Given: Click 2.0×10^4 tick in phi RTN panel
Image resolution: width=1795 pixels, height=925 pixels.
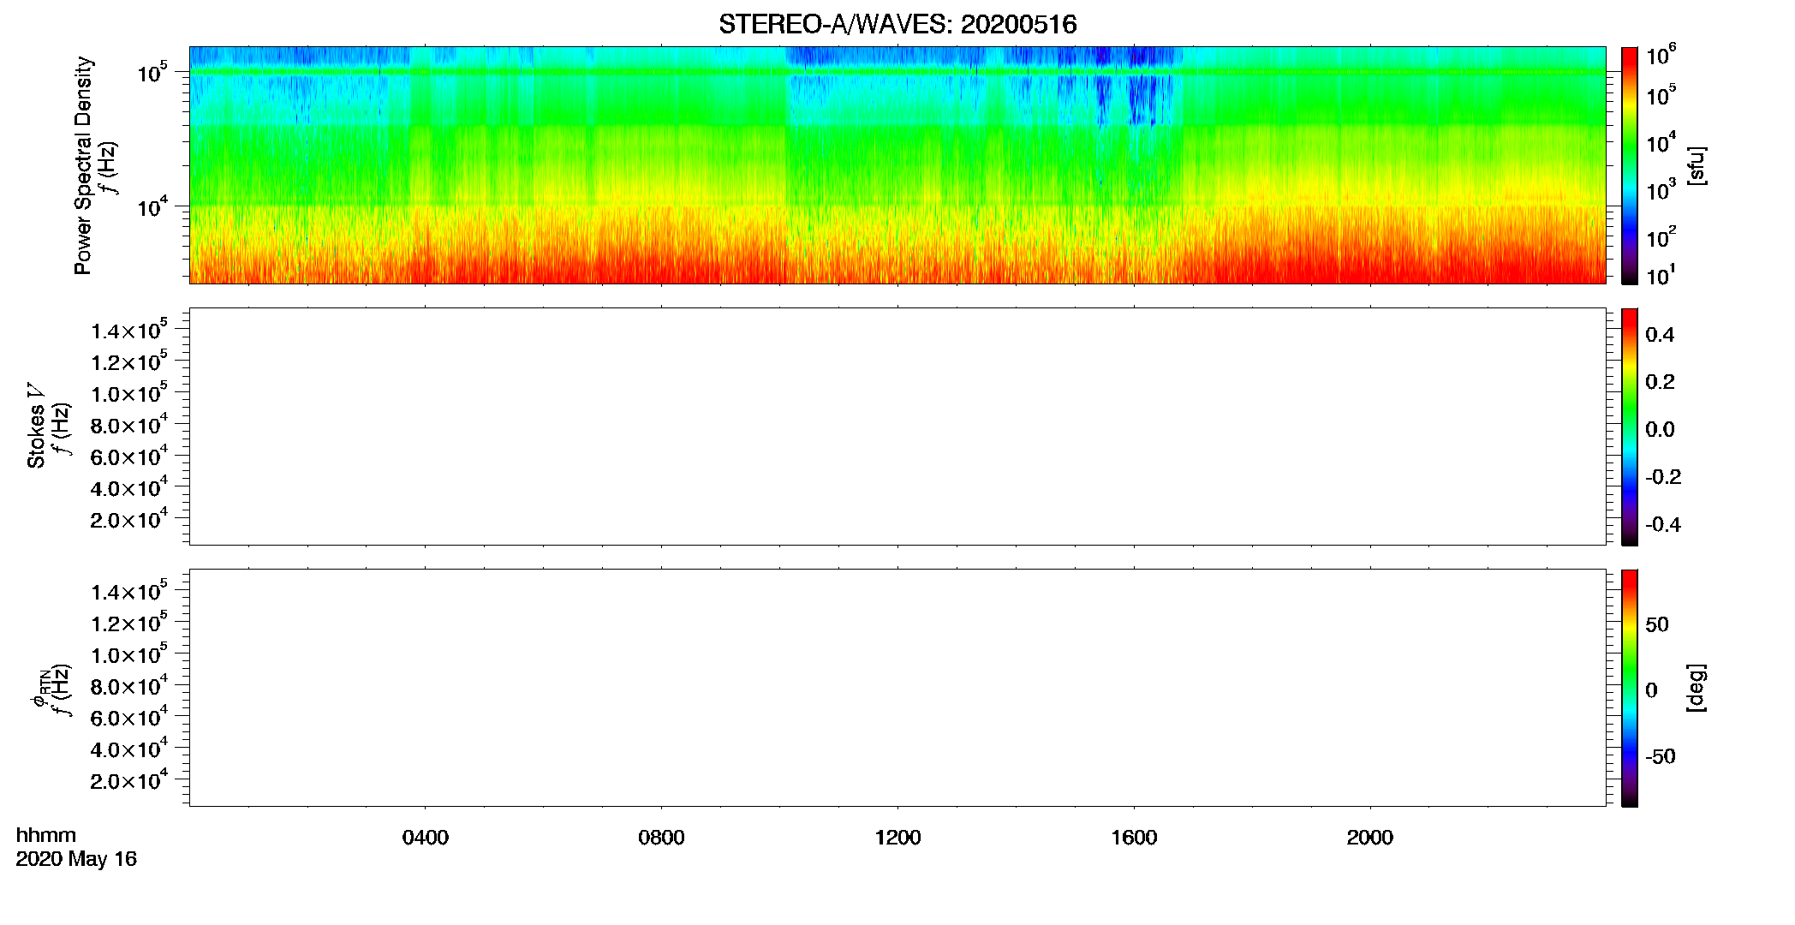Looking at the screenshot, I should point(129,780).
